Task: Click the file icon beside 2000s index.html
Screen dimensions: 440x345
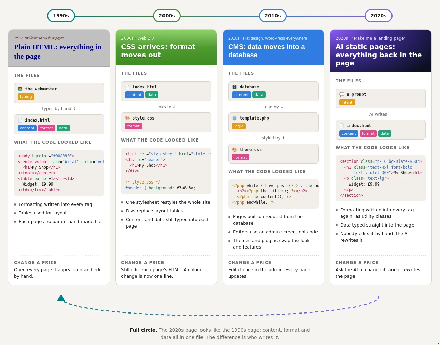Action: 127,87
